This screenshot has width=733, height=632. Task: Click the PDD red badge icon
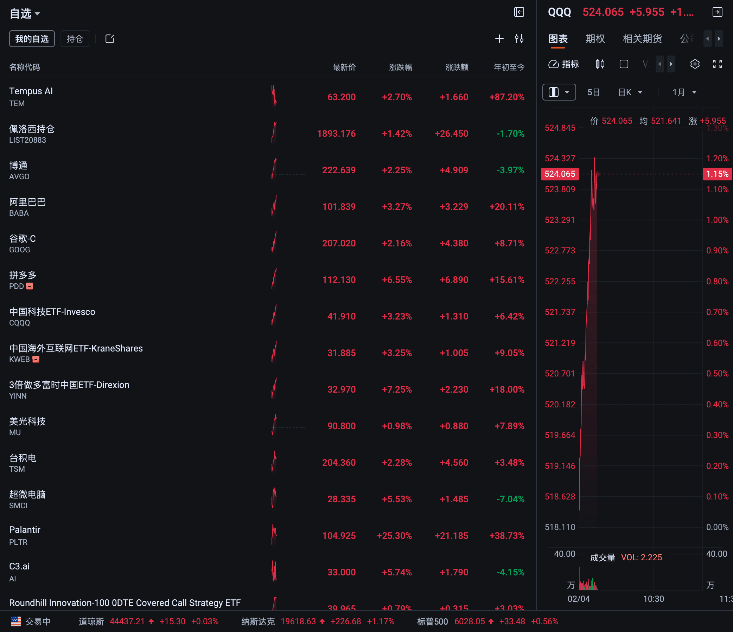click(x=30, y=286)
